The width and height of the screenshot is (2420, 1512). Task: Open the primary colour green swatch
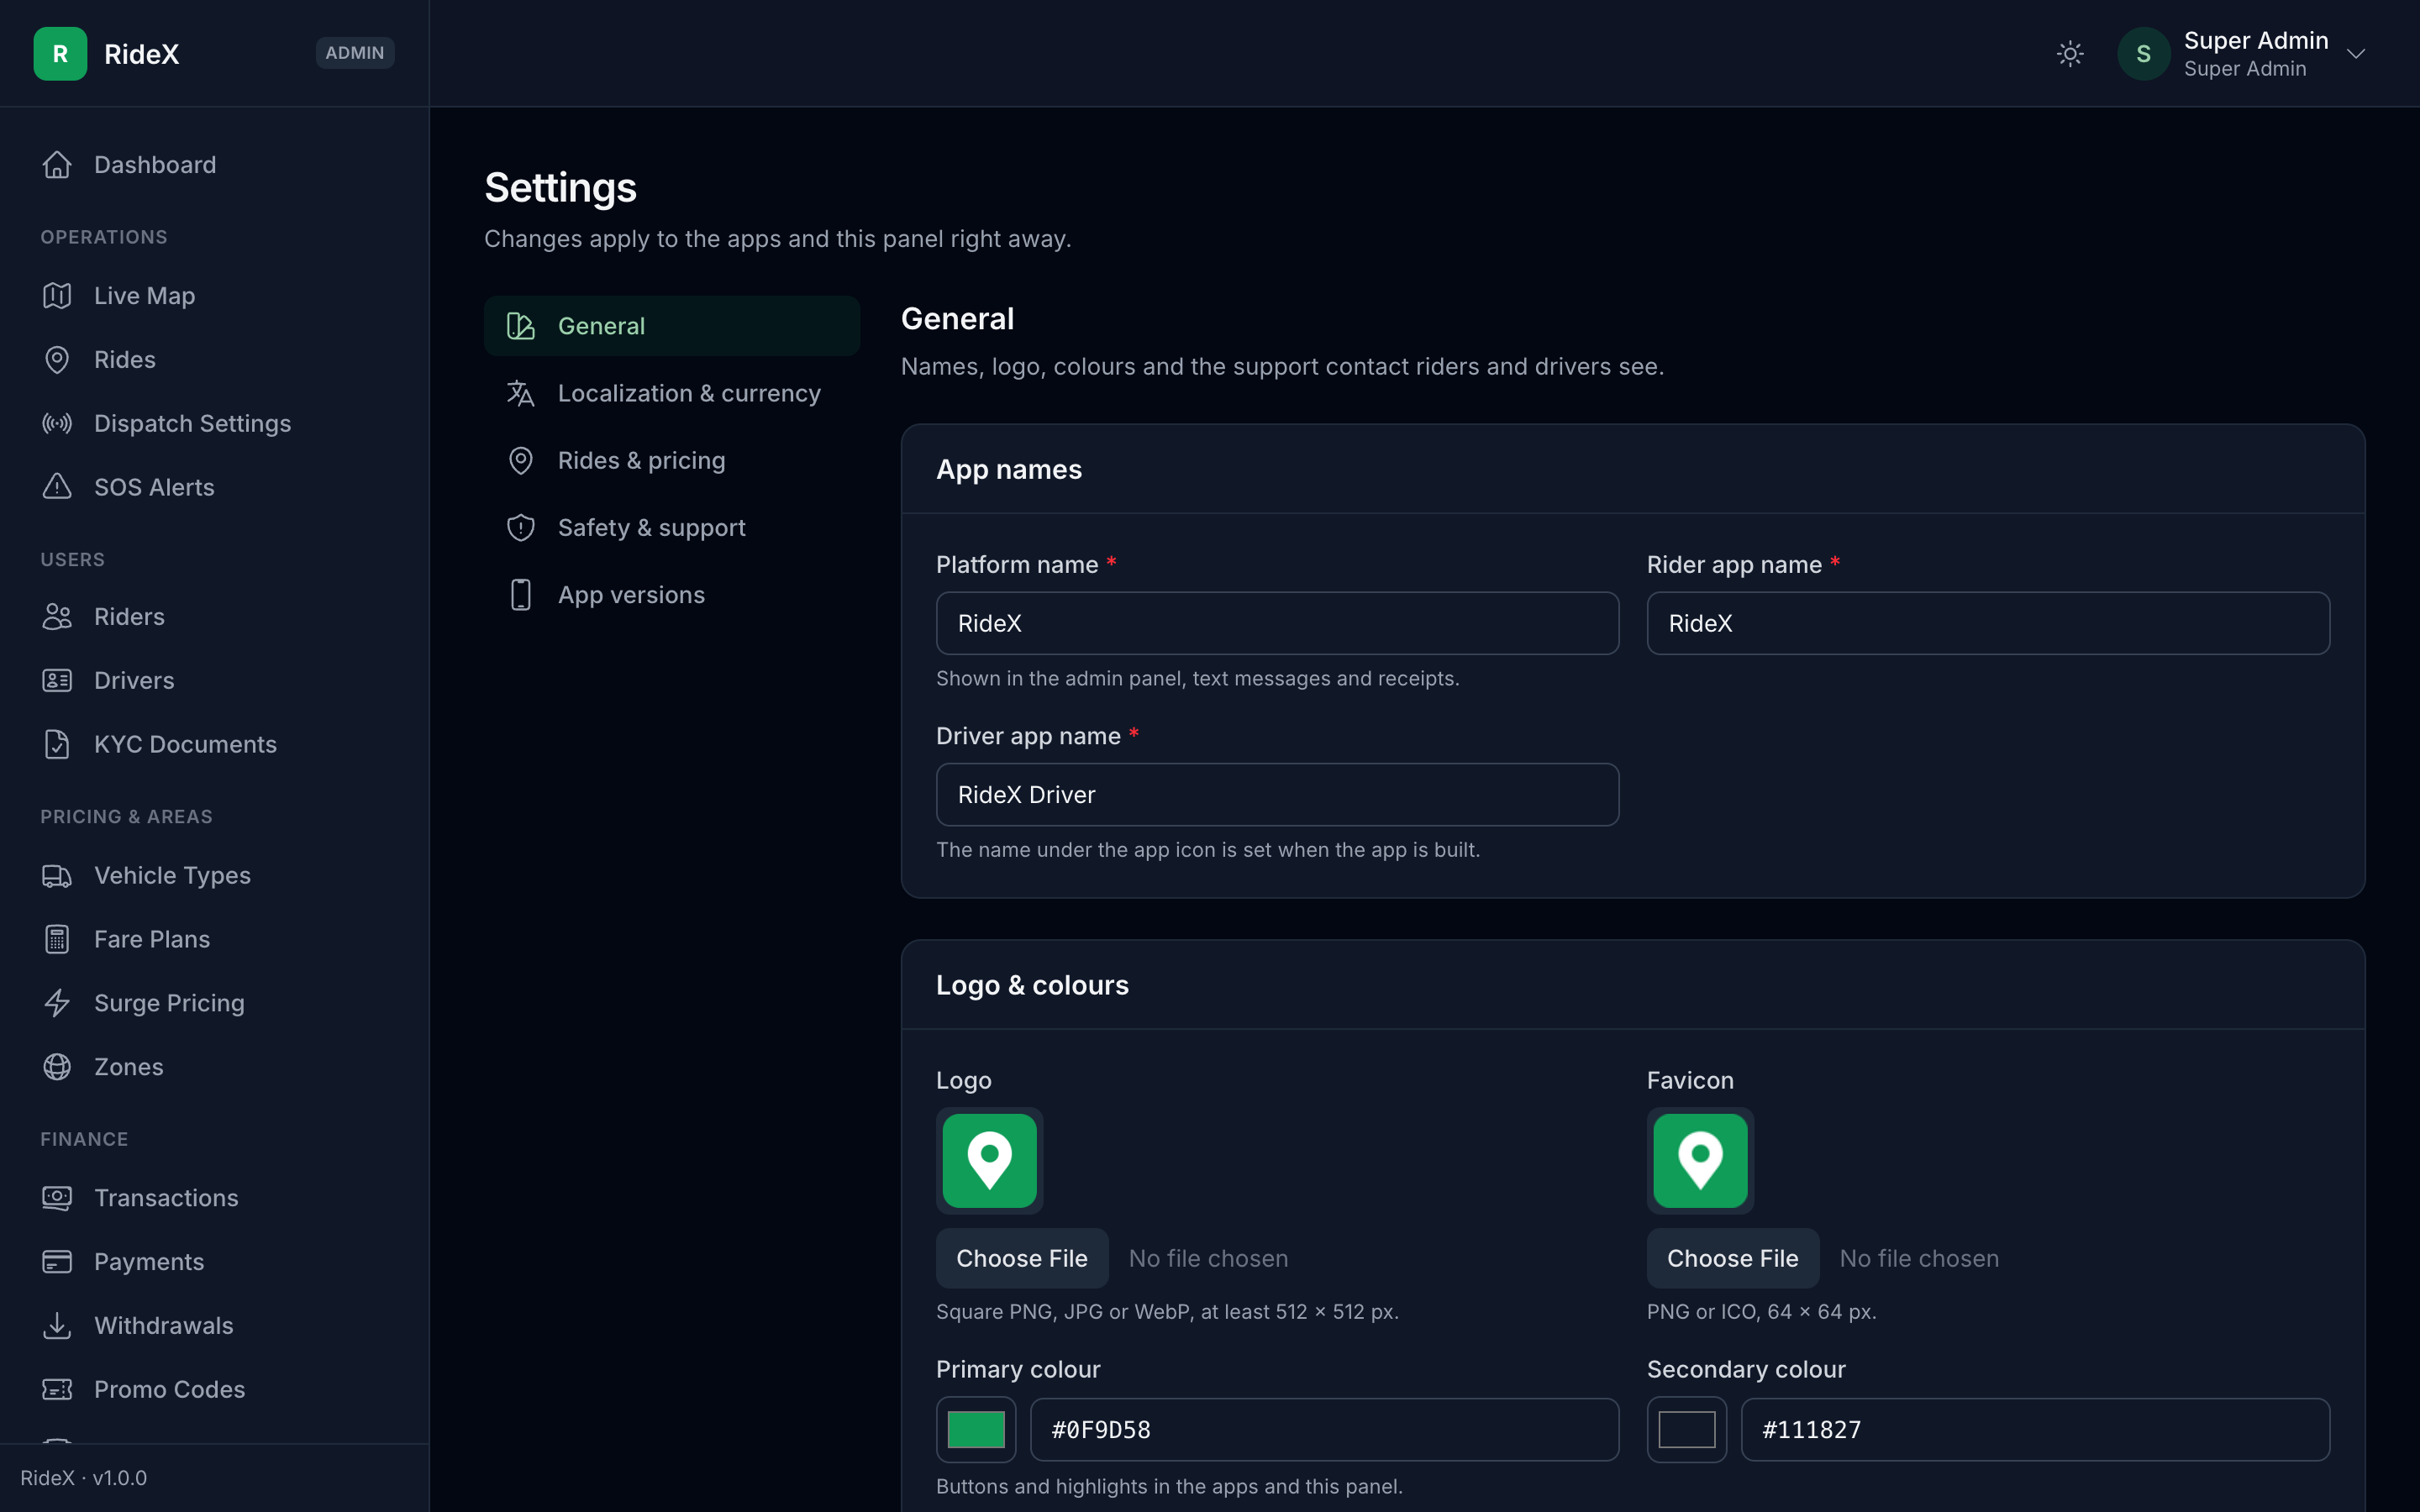(x=976, y=1429)
